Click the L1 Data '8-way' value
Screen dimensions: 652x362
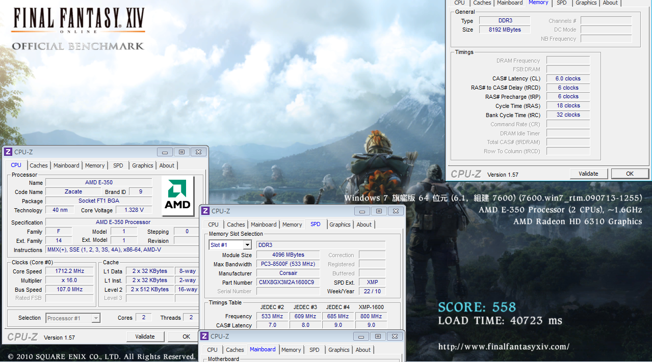click(187, 271)
